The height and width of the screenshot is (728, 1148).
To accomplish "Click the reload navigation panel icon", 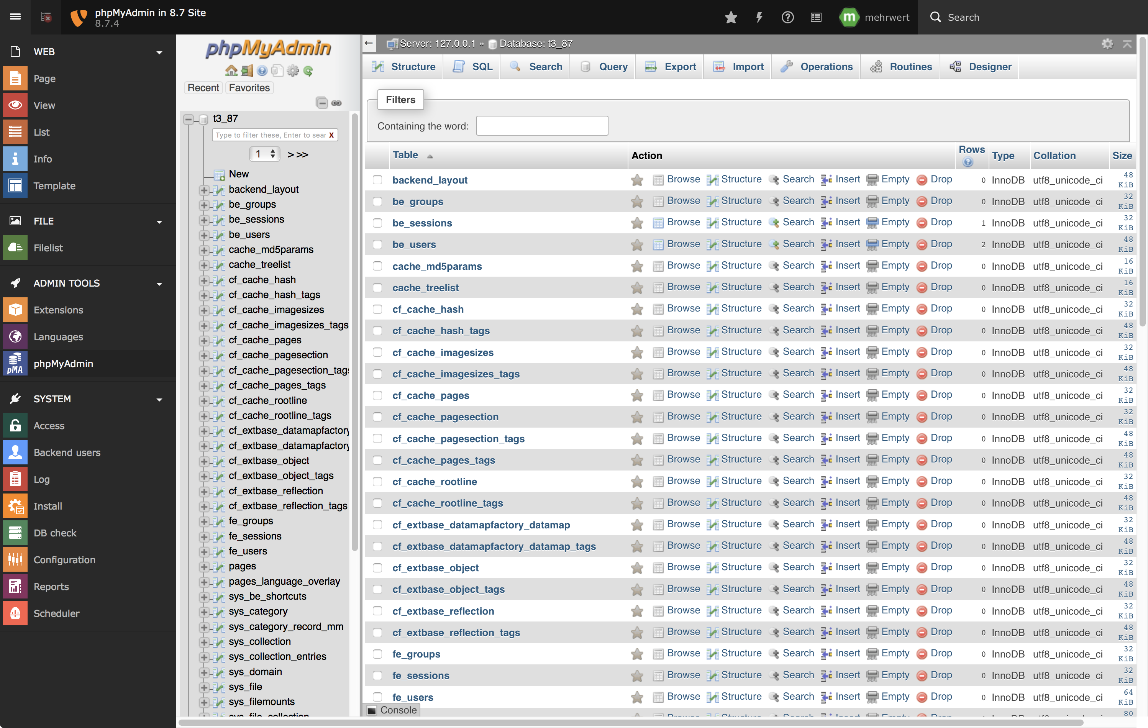I will pyautogui.click(x=308, y=71).
